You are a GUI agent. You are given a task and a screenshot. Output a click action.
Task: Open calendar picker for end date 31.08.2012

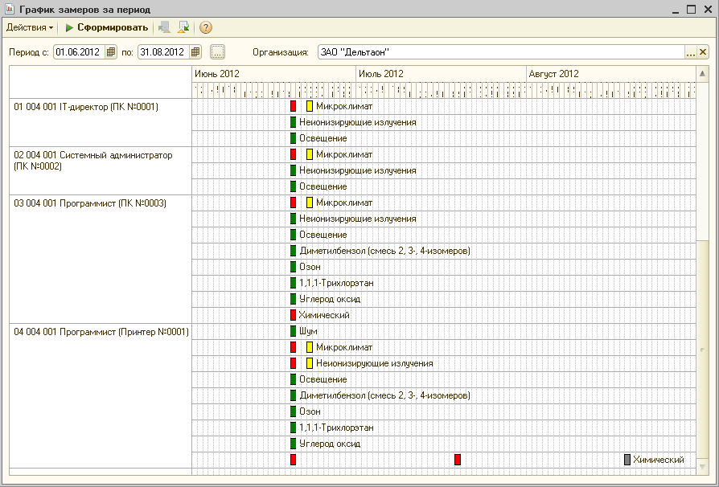click(195, 52)
